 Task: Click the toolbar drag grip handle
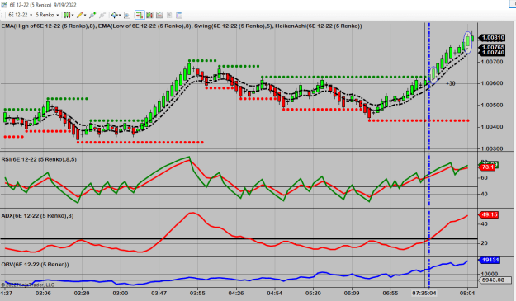click(x=2, y=15)
